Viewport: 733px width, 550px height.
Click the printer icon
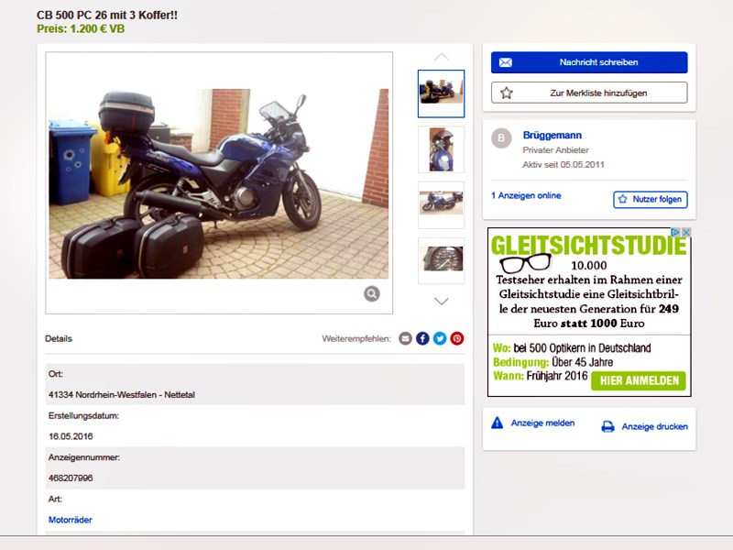click(x=607, y=426)
